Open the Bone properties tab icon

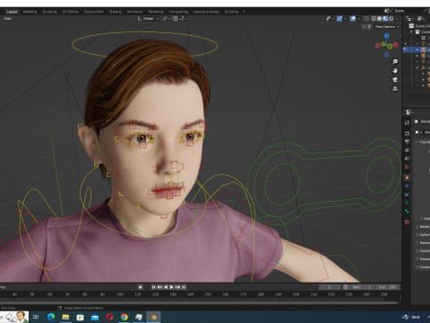pyautogui.click(x=407, y=212)
